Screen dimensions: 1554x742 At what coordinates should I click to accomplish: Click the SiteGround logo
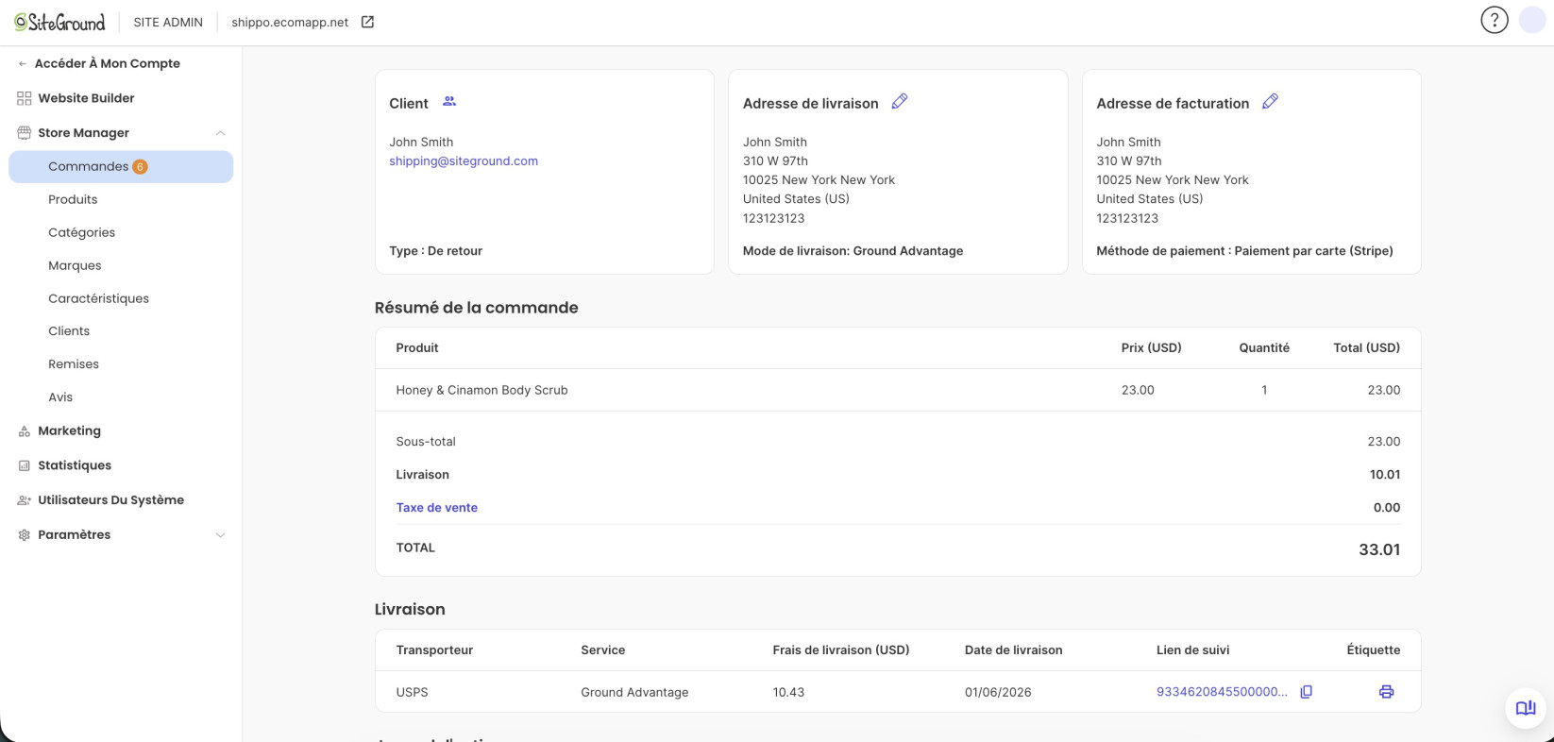59,22
